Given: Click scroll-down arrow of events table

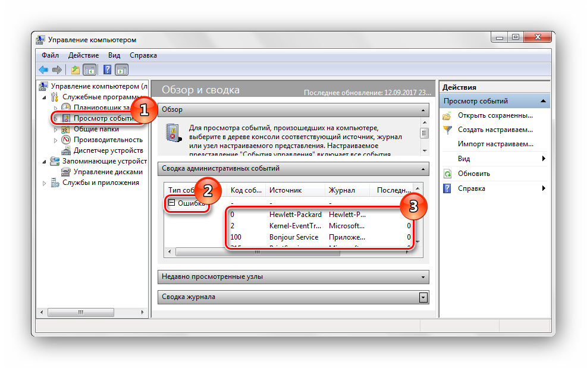Looking at the screenshot, I should click(x=418, y=242).
